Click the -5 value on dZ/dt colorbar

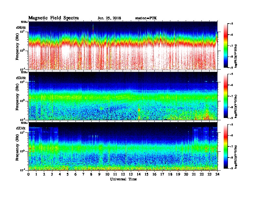pos(232,125)
